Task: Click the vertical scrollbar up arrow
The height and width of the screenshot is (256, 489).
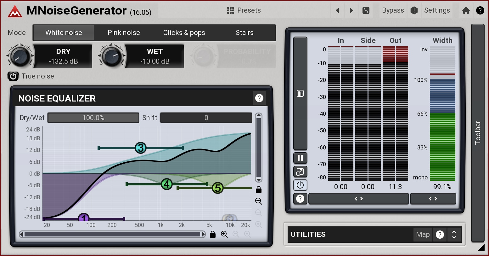Action: click(259, 115)
